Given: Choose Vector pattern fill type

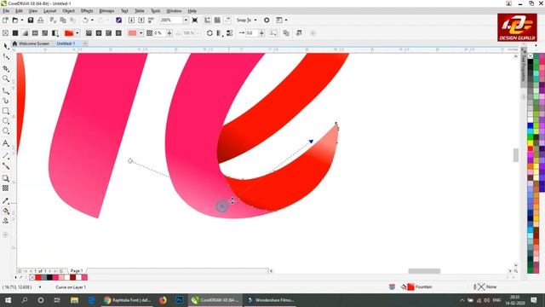Looking at the screenshot, I should (35, 33).
